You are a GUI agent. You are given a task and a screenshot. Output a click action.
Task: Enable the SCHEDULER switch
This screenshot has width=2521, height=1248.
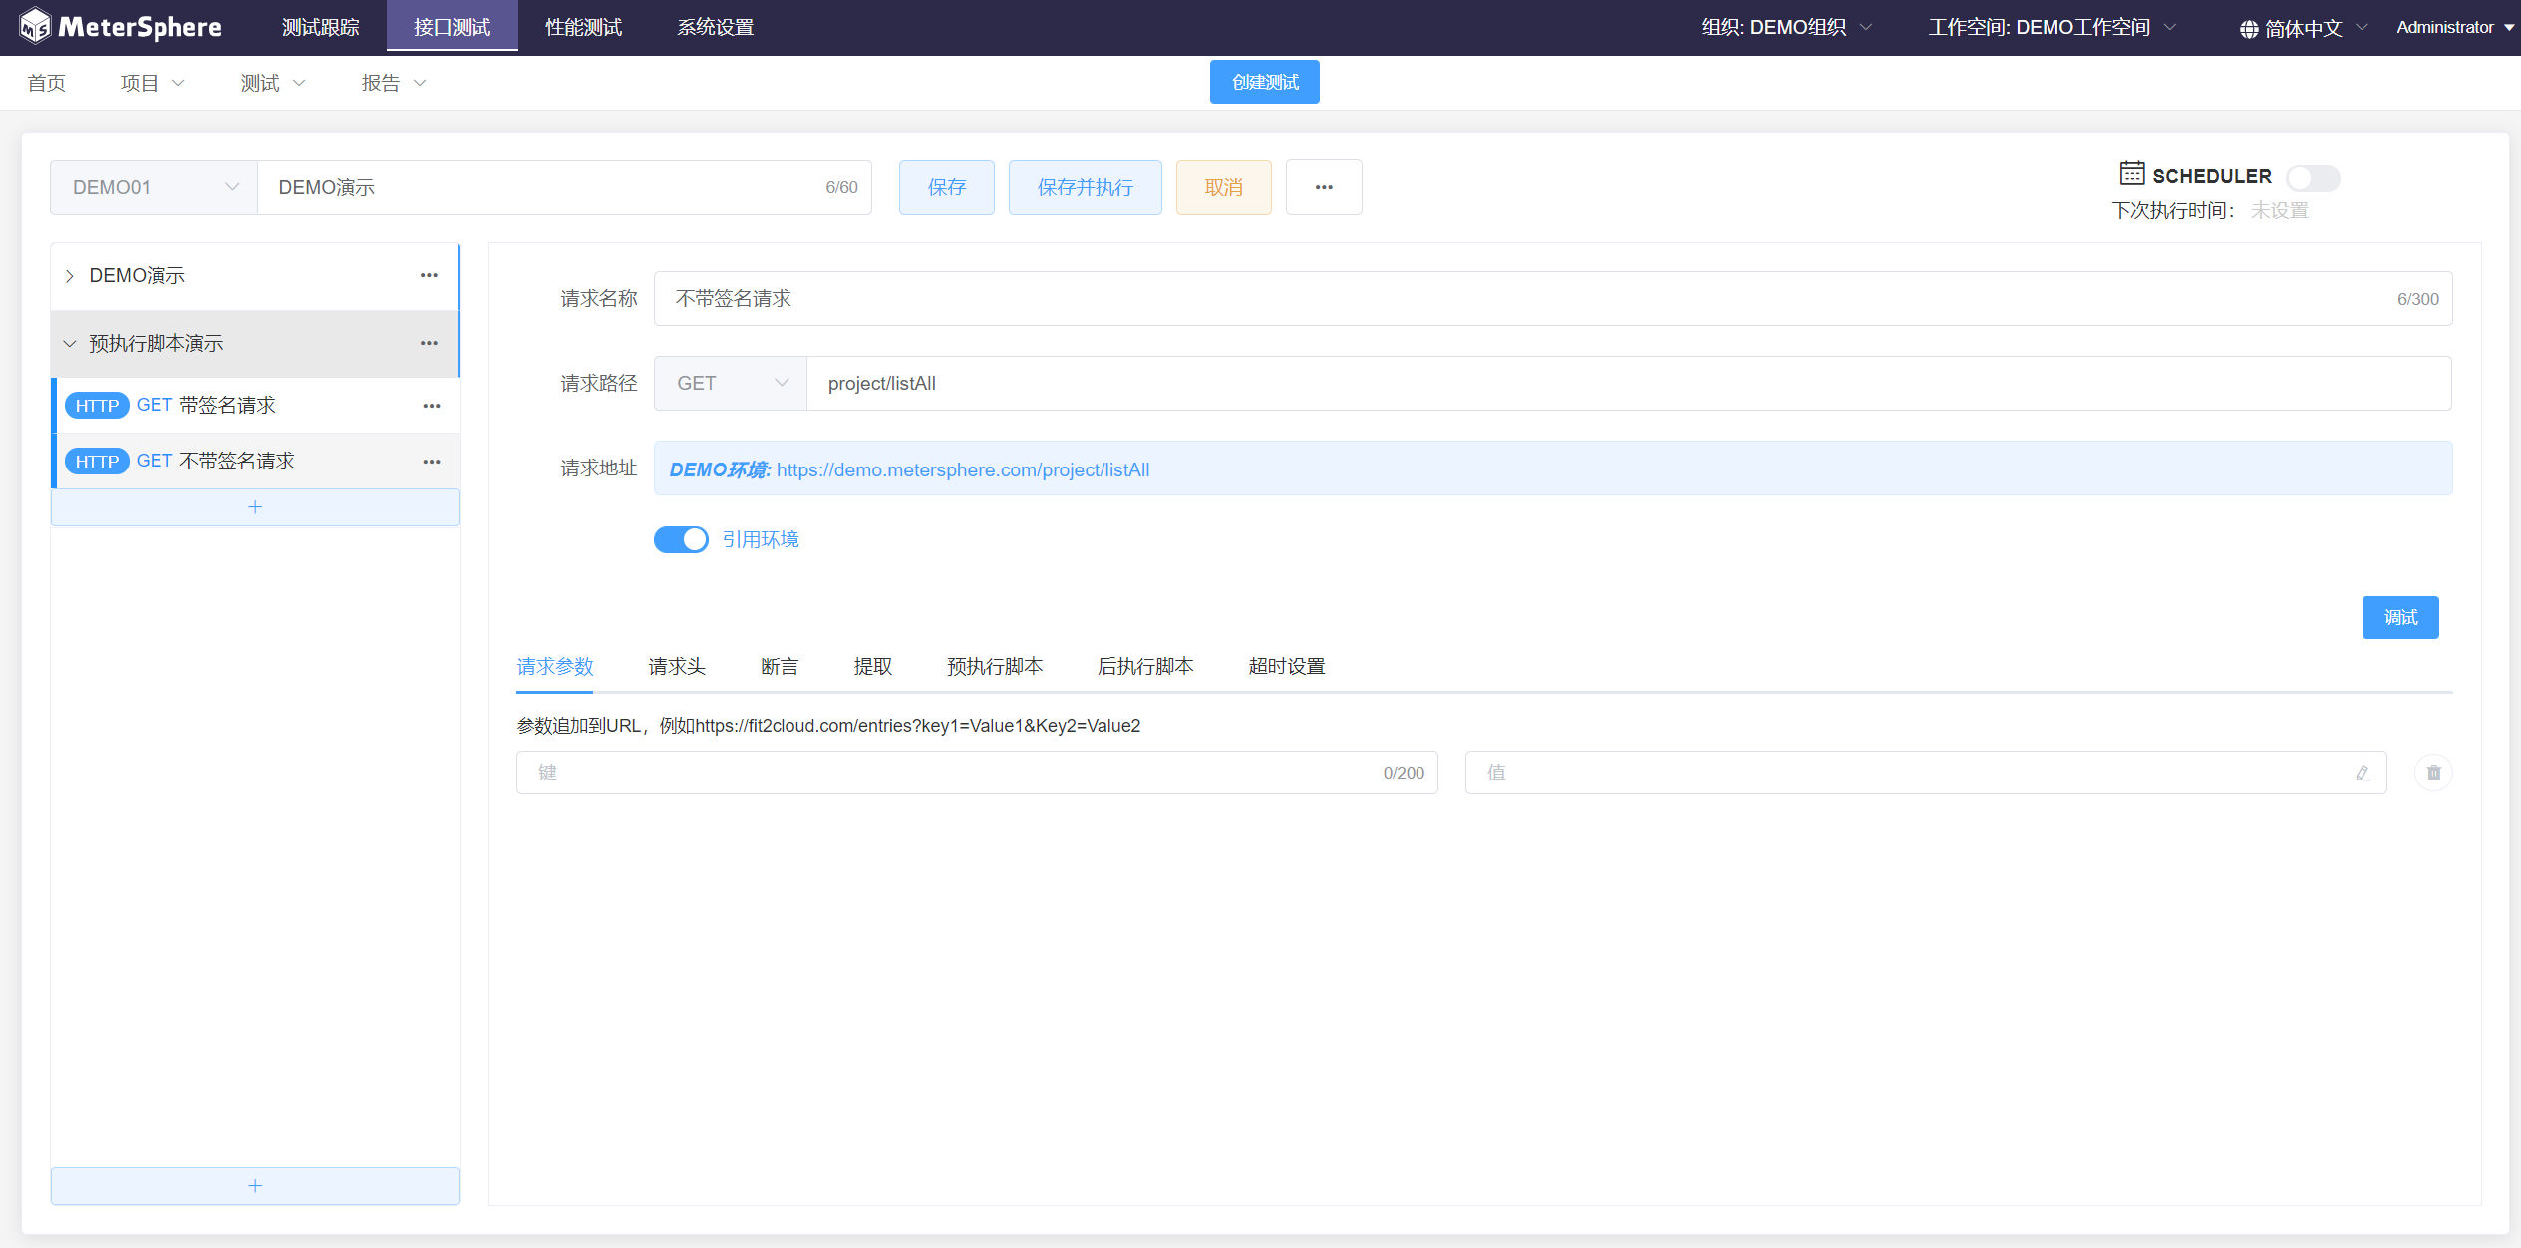(x=2312, y=177)
